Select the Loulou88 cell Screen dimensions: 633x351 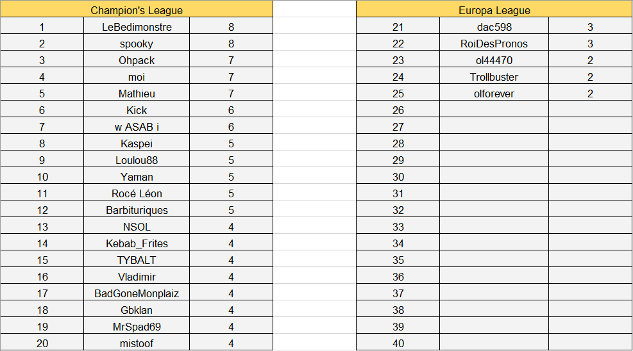pyautogui.click(x=137, y=160)
